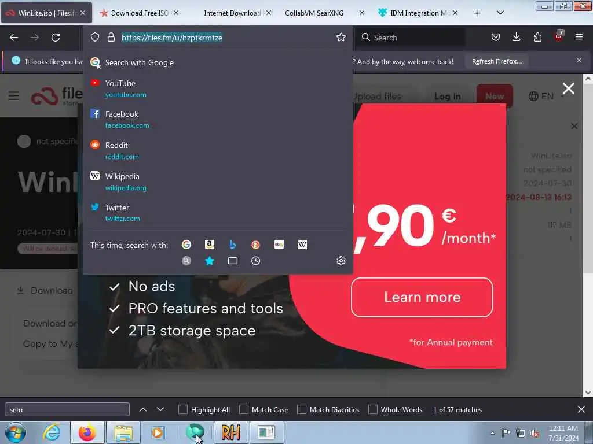This screenshot has height=444, width=593.
Task: Open the Downloads toolbar icon
Action: pos(516,37)
